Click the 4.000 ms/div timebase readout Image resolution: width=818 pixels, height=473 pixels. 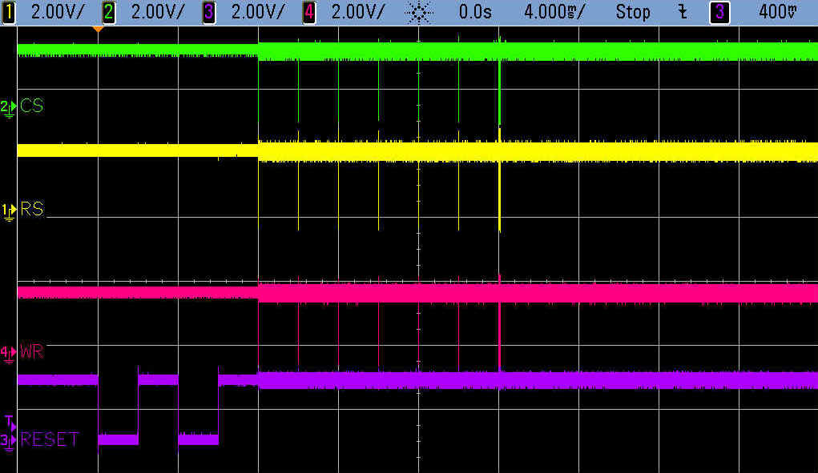[x=552, y=12]
